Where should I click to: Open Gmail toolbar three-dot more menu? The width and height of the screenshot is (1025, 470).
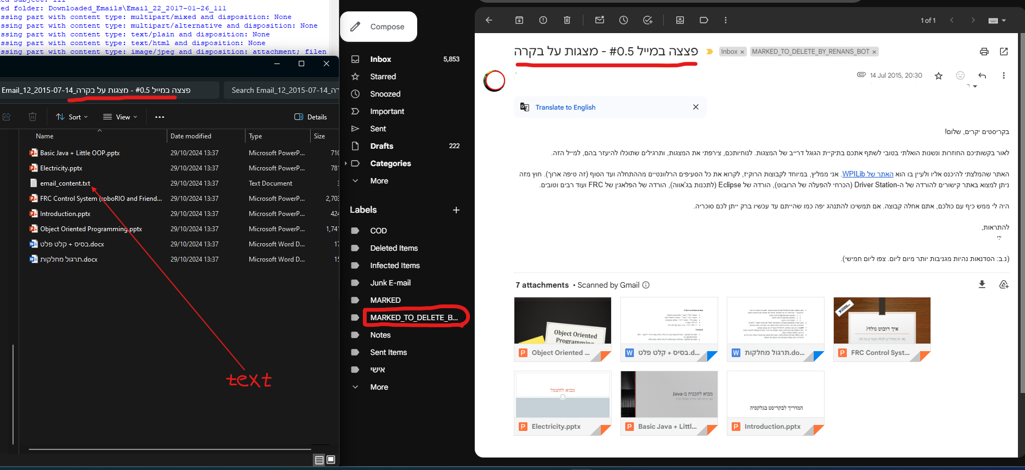726,20
